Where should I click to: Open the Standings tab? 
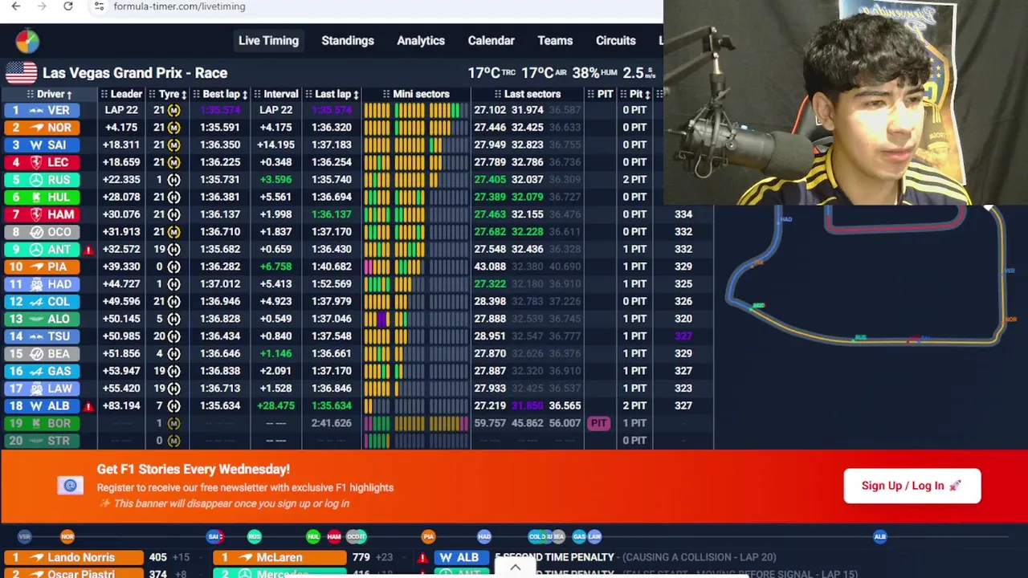coord(348,41)
